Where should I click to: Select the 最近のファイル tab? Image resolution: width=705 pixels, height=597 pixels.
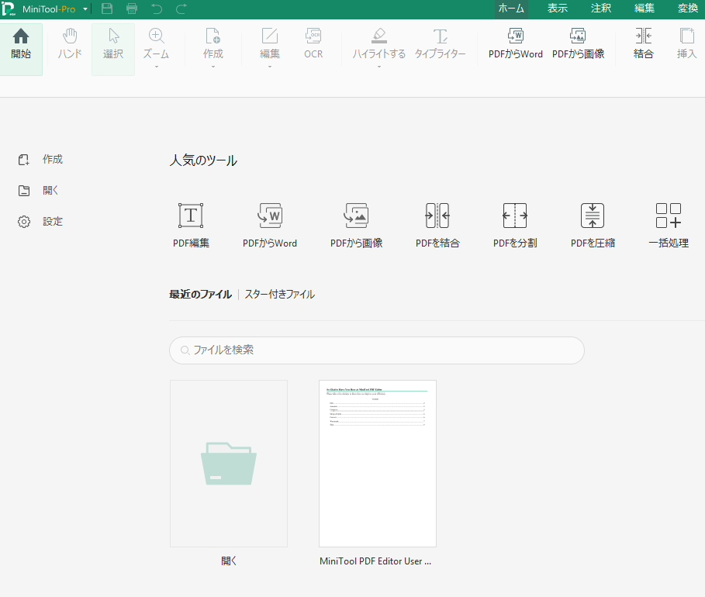point(201,295)
